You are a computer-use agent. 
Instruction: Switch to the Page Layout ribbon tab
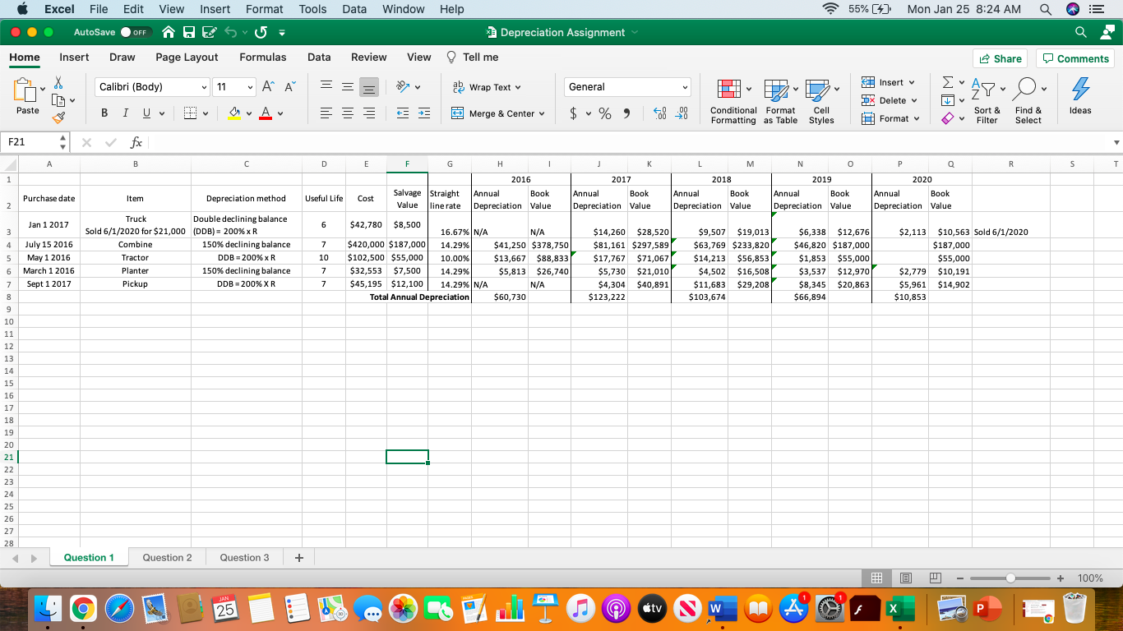tap(187, 57)
